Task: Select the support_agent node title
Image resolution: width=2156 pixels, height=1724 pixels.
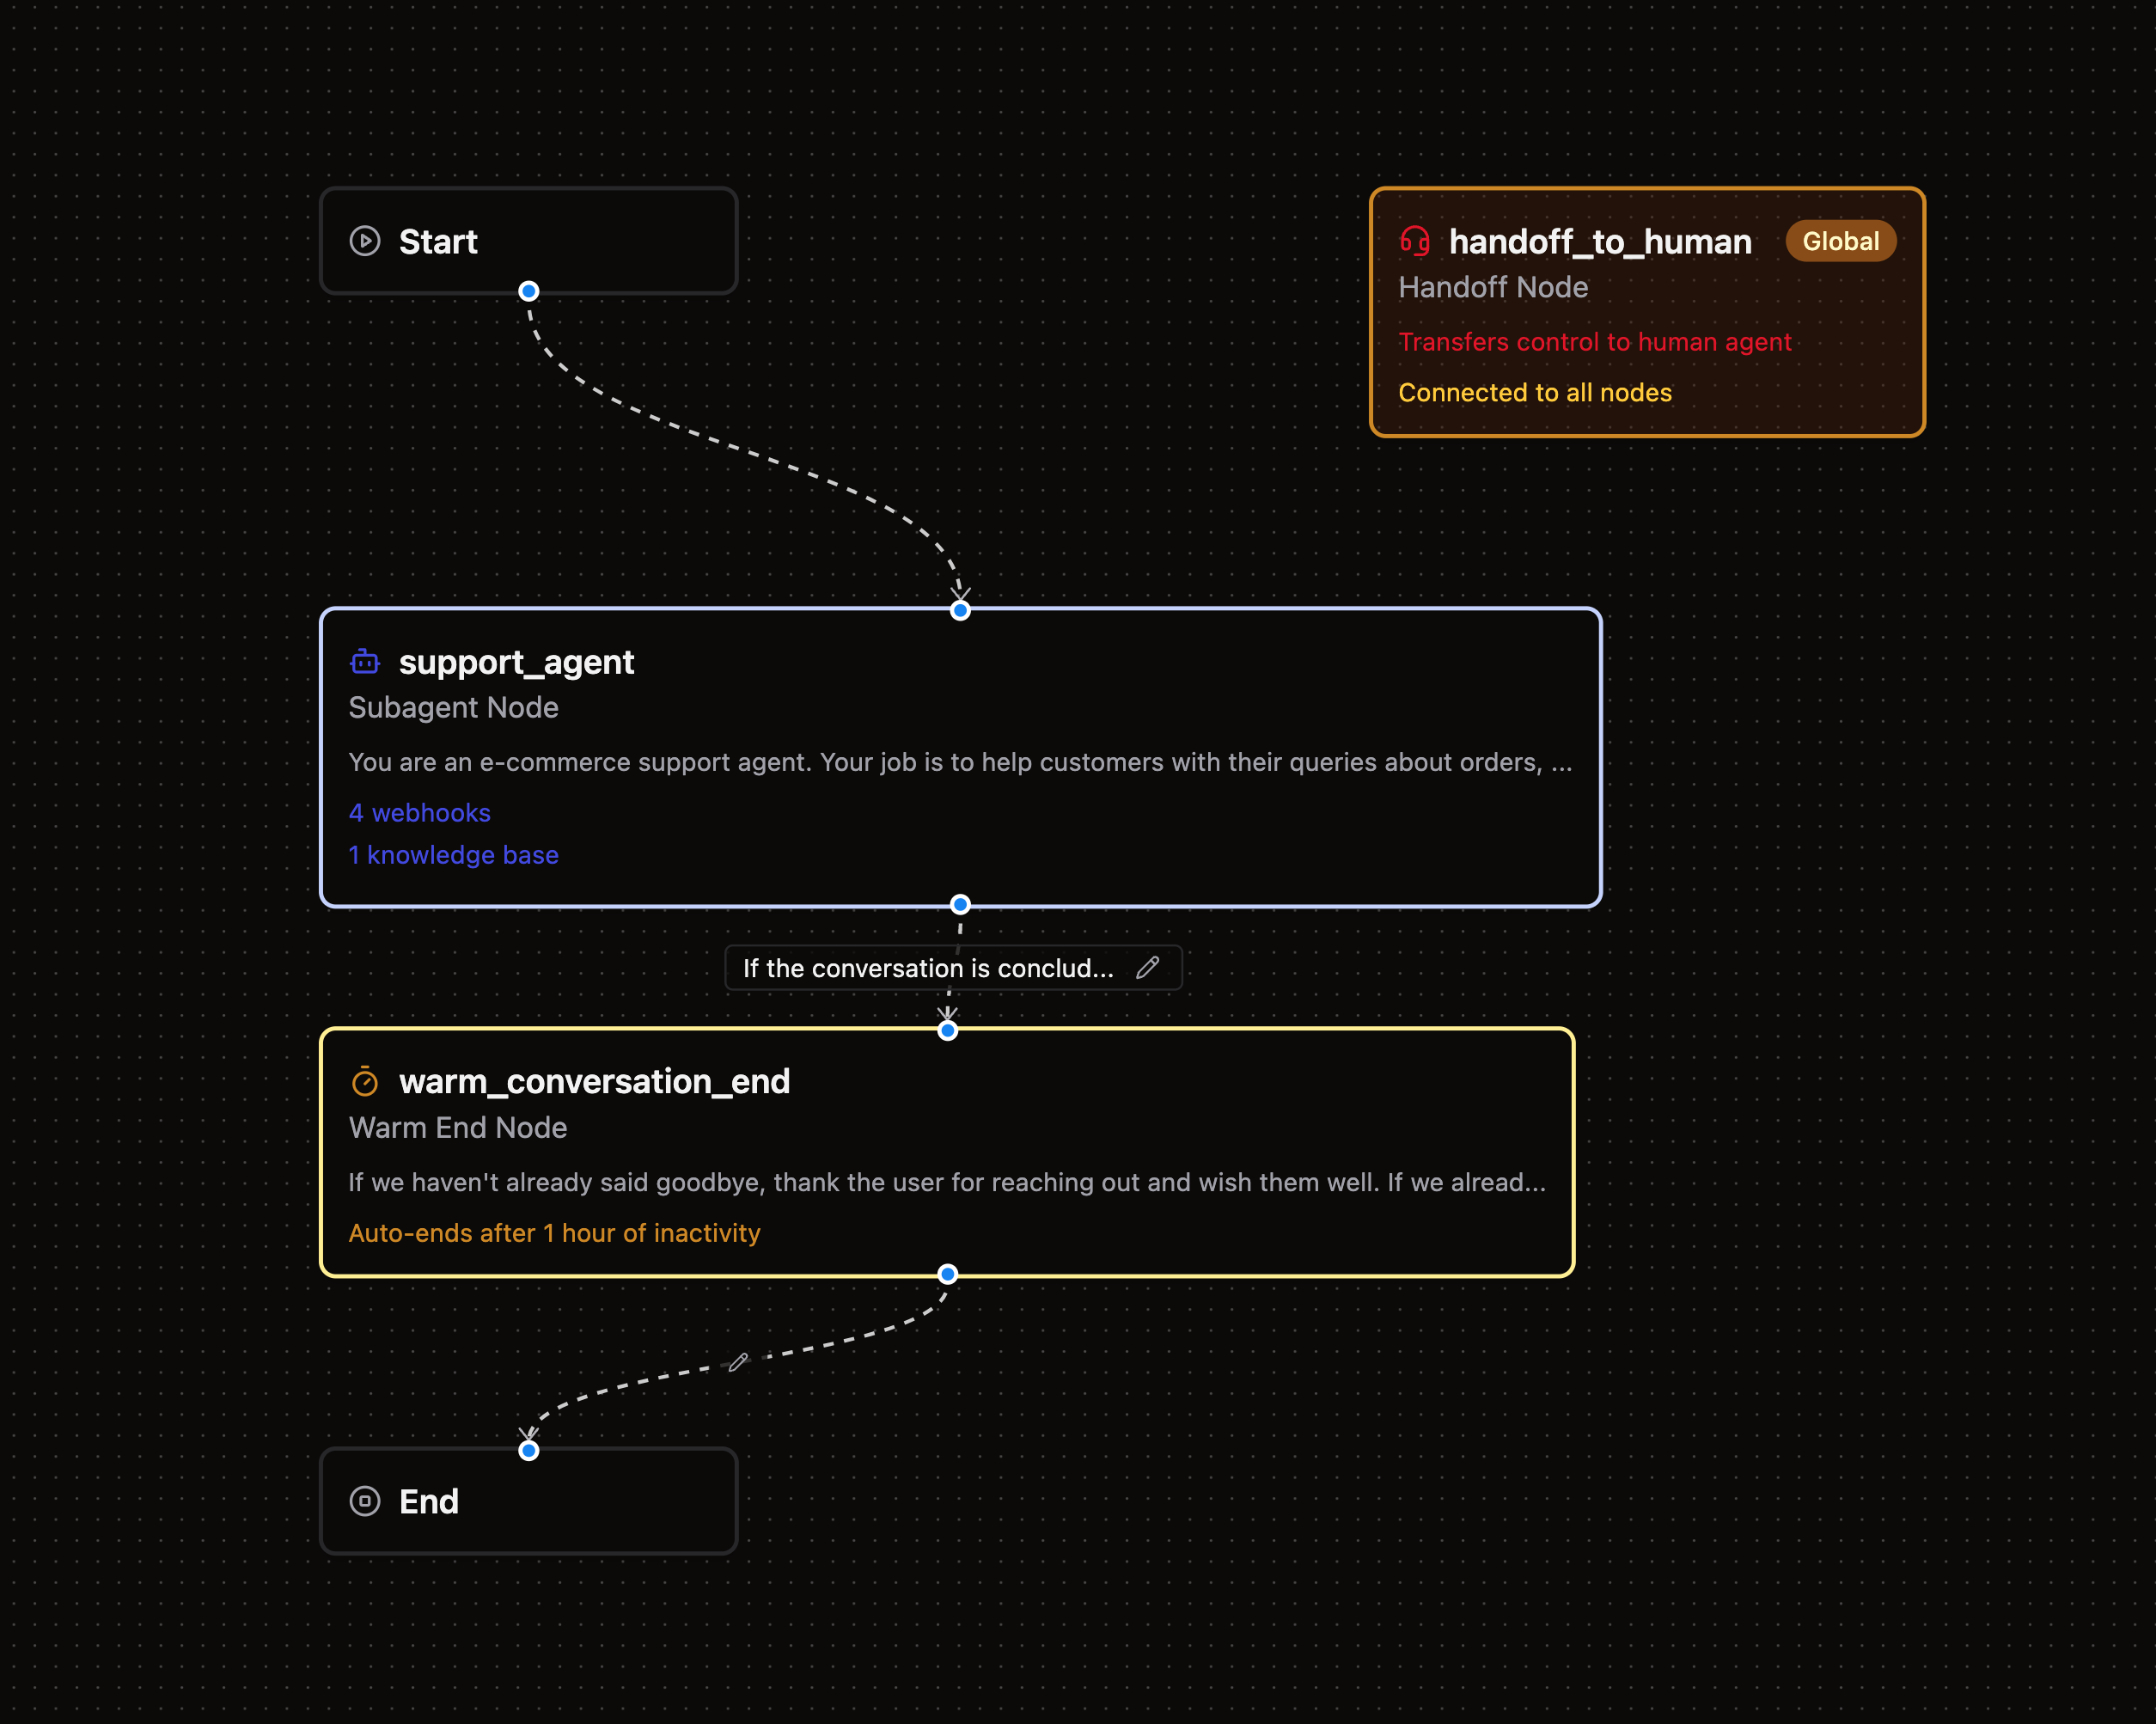Action: pos(516,662)
